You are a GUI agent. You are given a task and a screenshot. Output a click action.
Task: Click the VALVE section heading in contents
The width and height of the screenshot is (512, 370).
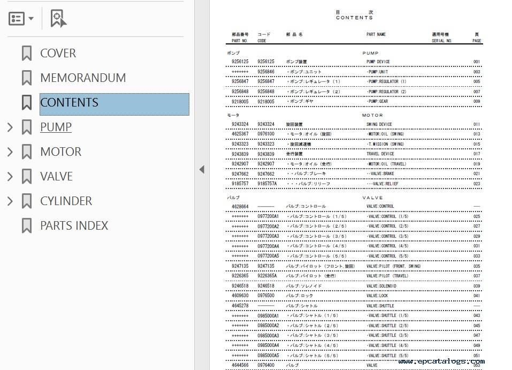pos(372,198)
